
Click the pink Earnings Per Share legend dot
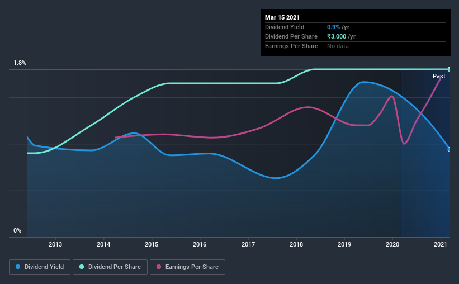click(159, 267)
